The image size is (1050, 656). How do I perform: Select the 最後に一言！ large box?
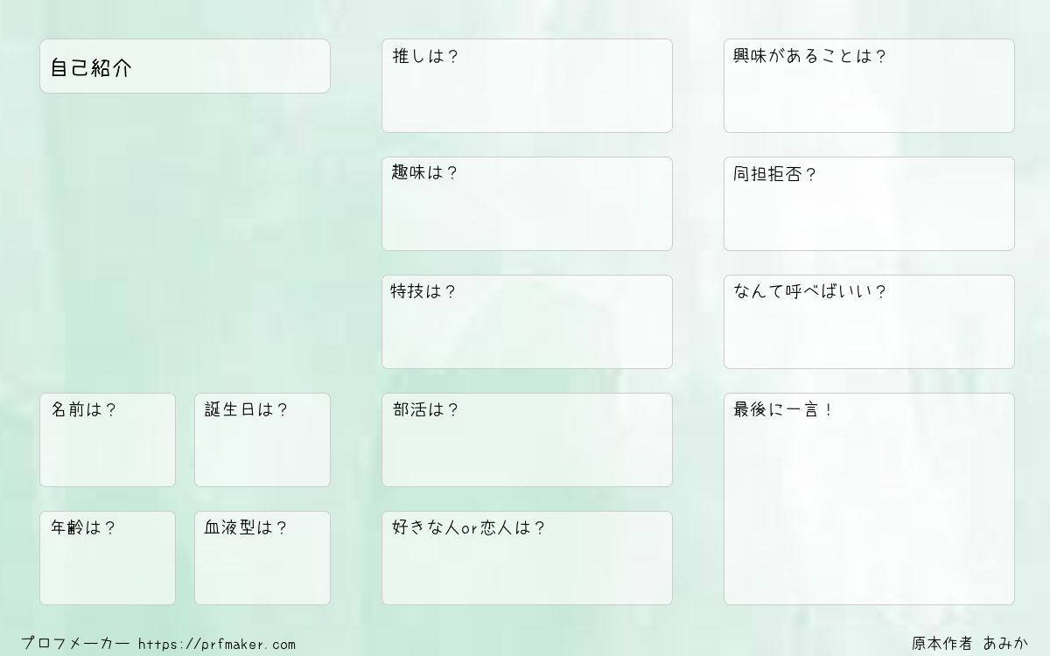(x=869, y=499)
